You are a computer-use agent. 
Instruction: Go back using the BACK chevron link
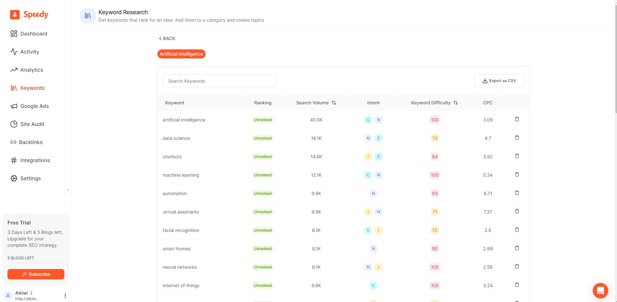pyautogui.click(x=167, y=38)
